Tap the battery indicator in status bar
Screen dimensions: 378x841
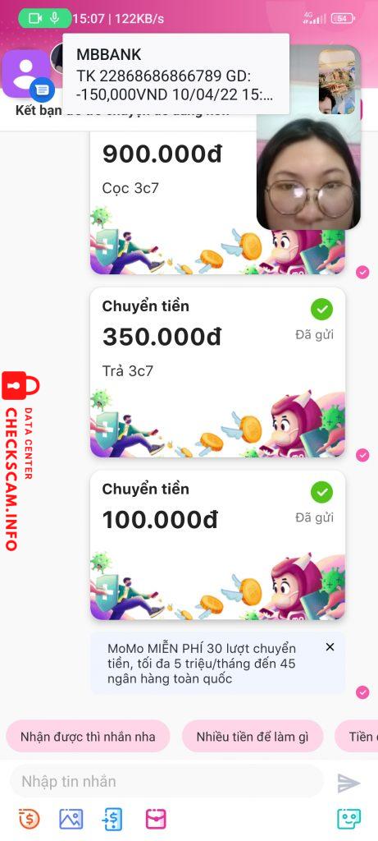342,18
